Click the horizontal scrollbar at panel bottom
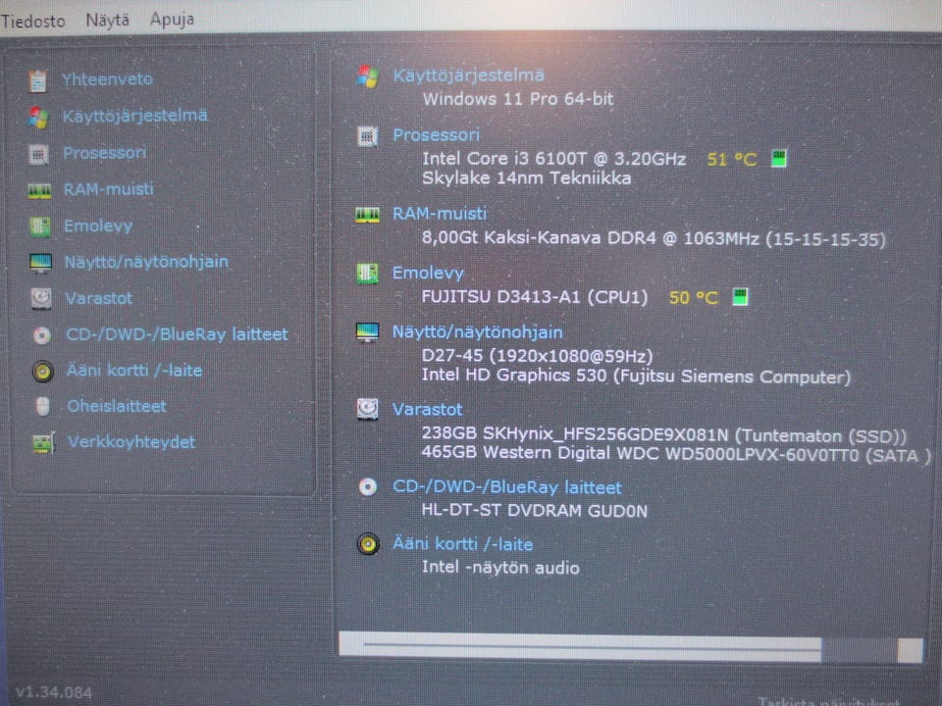The image size is (942, 706). tap(631, 647)
